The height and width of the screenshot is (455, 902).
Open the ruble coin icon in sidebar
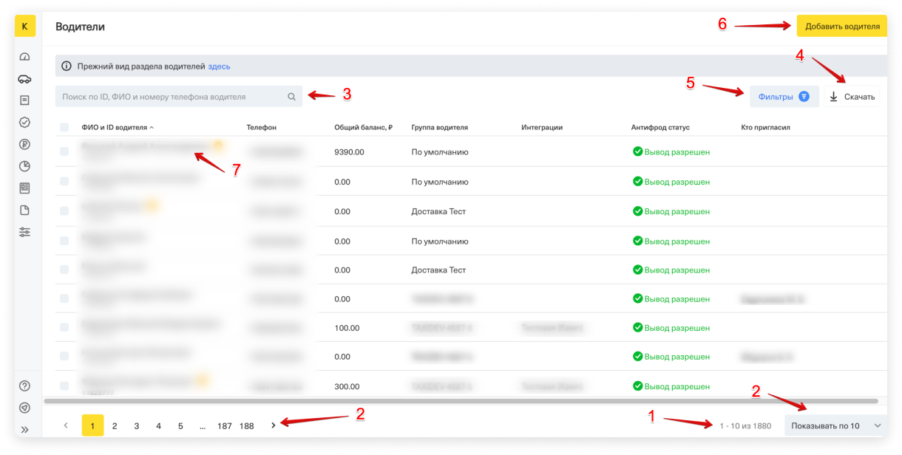[25, 144]
